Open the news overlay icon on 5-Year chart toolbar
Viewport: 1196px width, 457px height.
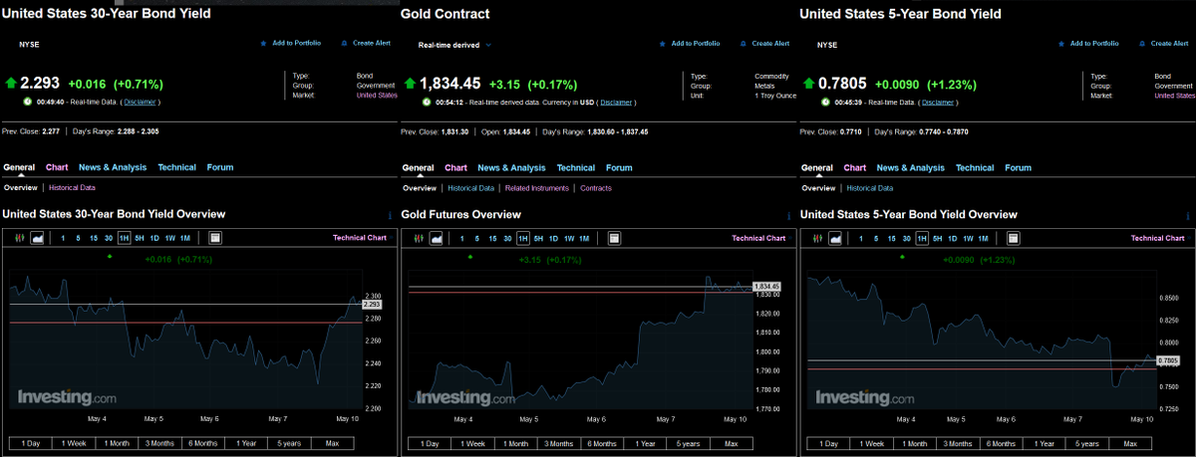(x=1013, y=238)
